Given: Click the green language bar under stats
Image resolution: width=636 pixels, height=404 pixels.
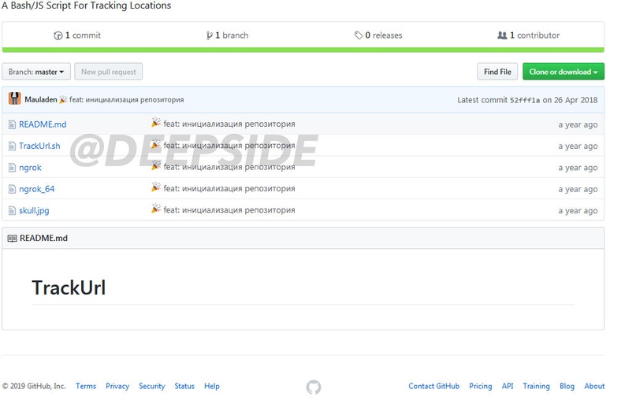Looking at the screenshot, I should (303, 50).
